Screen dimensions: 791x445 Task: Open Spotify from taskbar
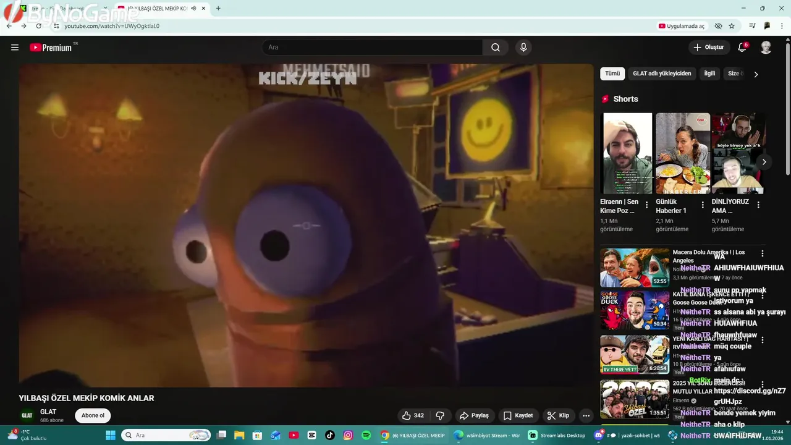[x=366, y=435]
